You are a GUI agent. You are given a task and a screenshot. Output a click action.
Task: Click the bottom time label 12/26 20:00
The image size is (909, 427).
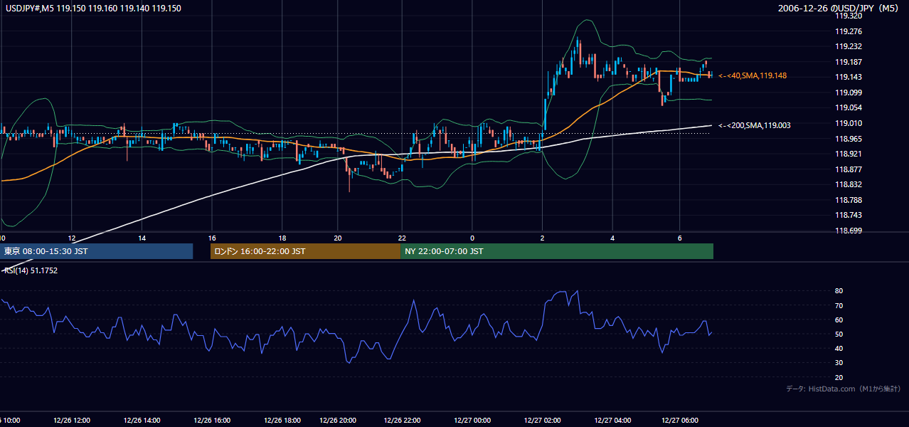coord(338,421)
